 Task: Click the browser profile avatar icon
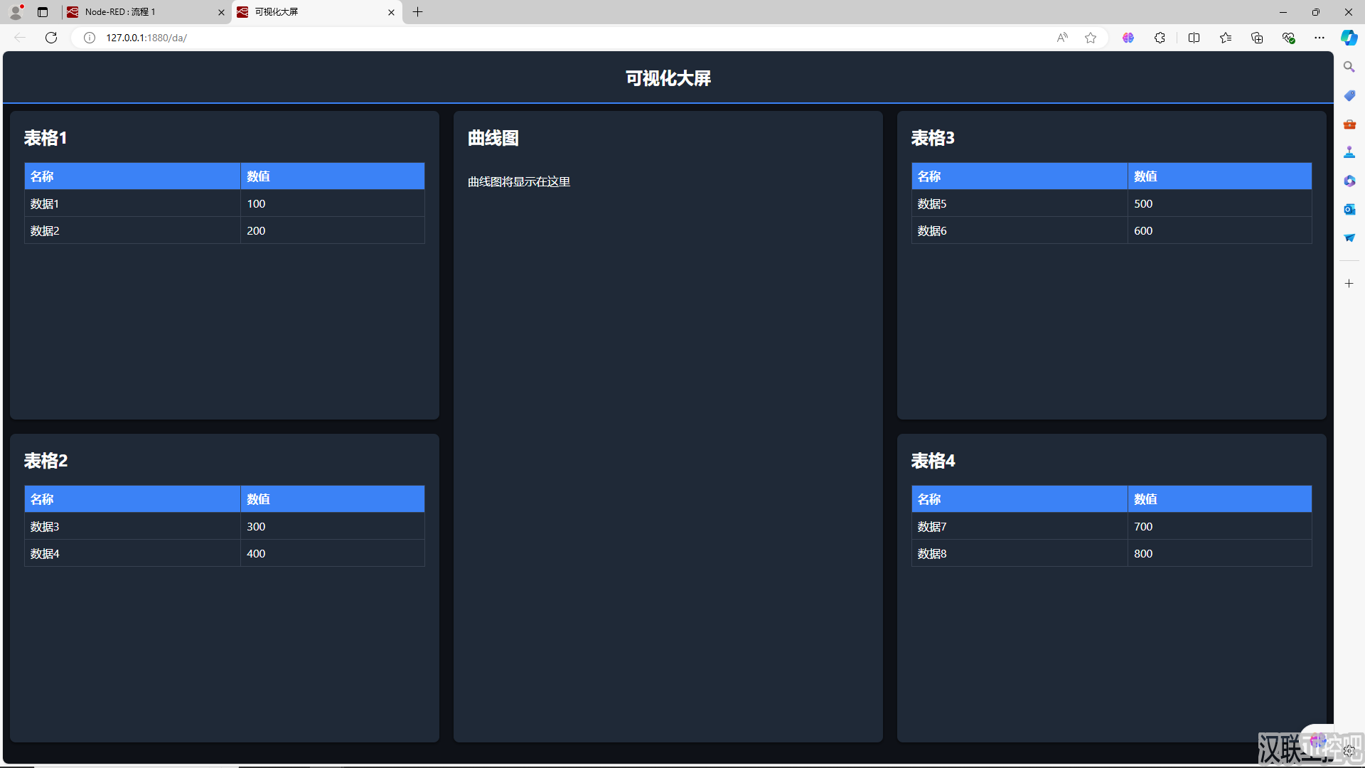tap(16, 12)
